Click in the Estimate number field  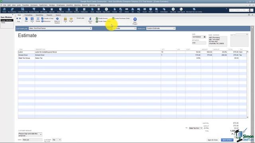pos(199,43)
